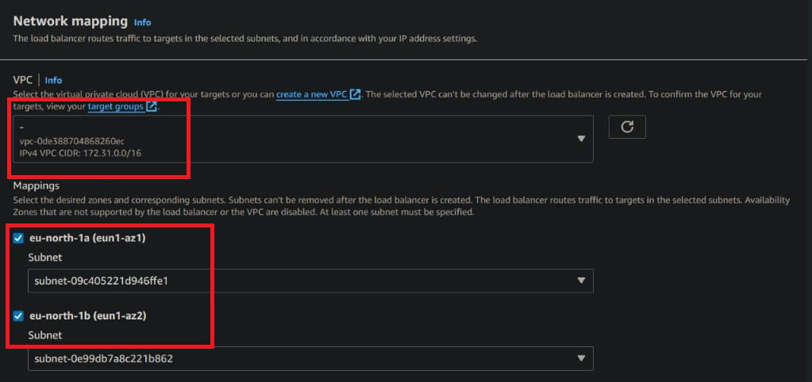Click the subnet-09c405221d946ffe1 text

pyautogui.click(x=101, y=281)
